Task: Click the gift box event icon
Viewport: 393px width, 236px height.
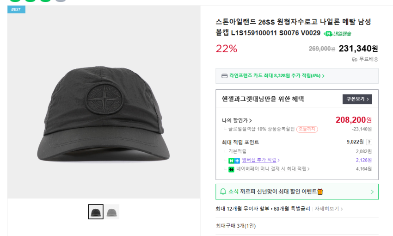Action: pos(320,192)
